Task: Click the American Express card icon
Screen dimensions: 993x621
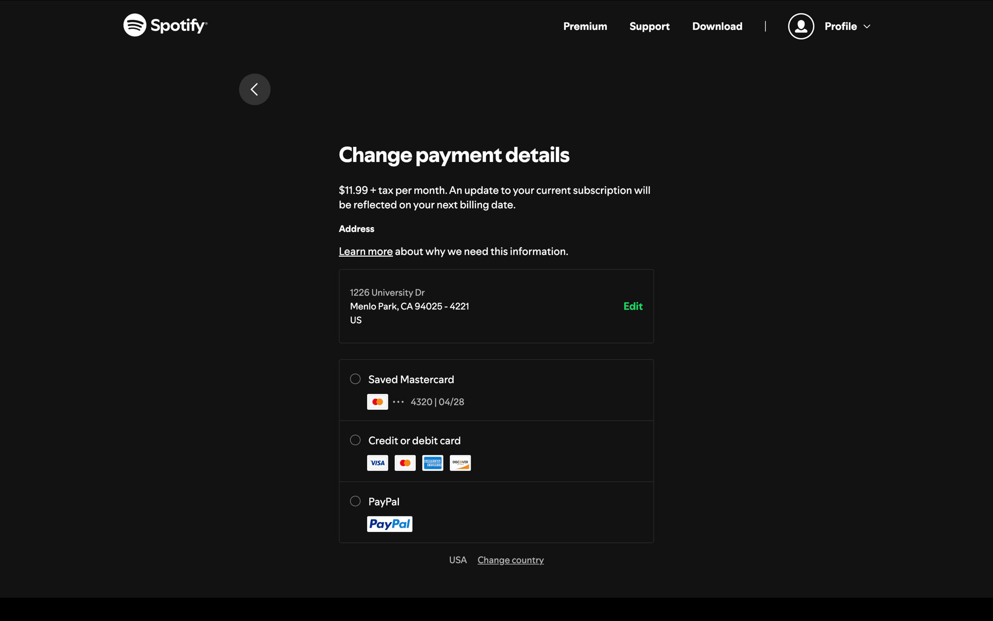Action: click(x=433, y=463)
